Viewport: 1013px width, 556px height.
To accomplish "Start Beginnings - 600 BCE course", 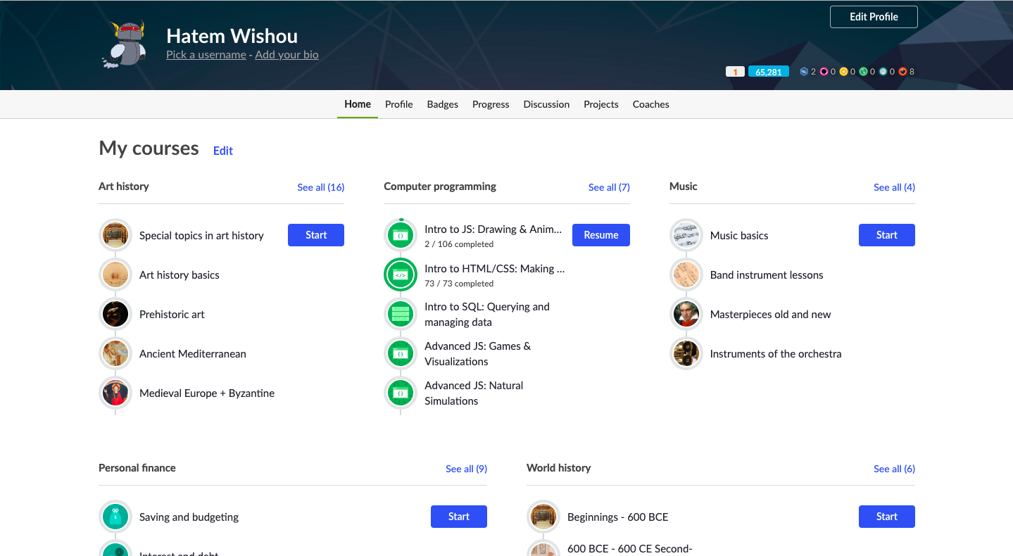I will coord(887,517).
